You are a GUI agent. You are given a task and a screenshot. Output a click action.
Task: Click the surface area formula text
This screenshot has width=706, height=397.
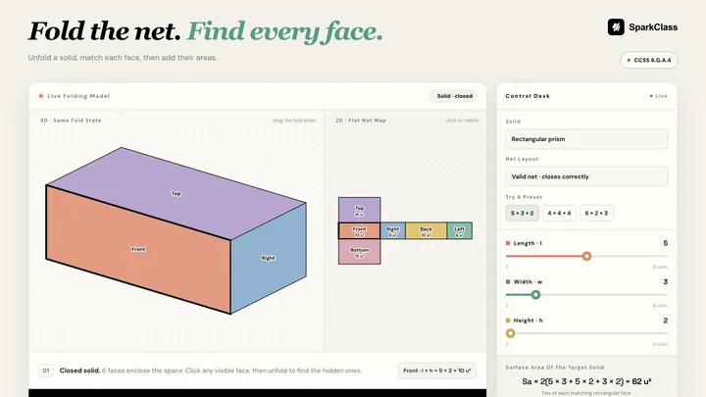[x=586, y=381]
